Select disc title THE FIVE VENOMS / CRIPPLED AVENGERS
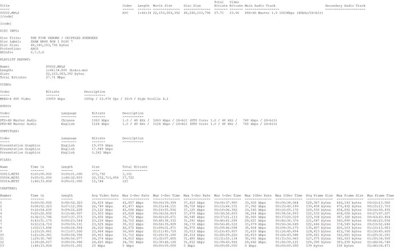Image resolution: width=401 pixels, height=250 pixels. coord(64,38)
